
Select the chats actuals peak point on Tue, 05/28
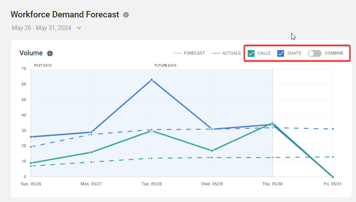151,80
